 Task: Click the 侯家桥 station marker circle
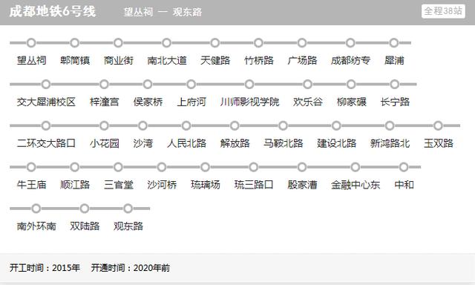coord(148,84)
